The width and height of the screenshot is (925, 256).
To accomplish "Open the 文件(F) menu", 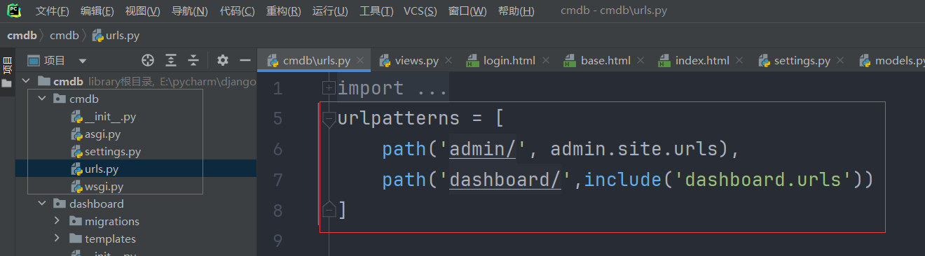I will [52, 11].
